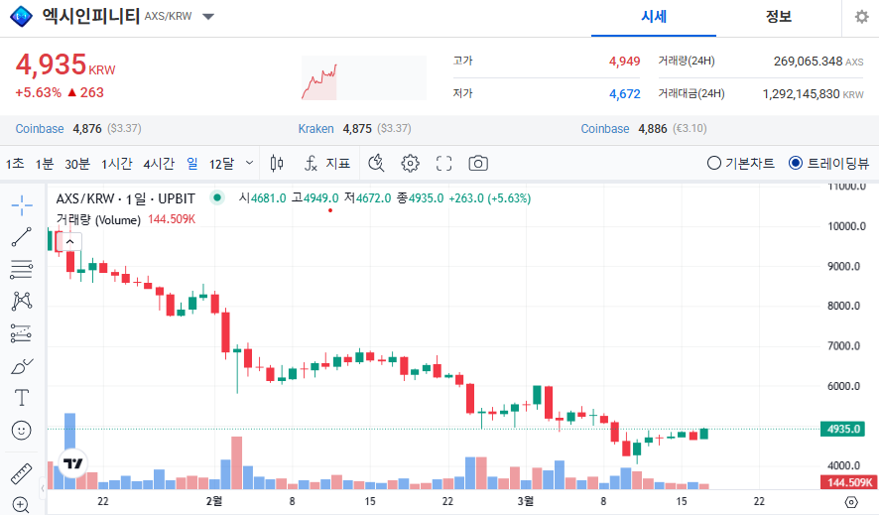Click the mini price sparkline thumbnail
Viewport: 879px width, 515px height.
pyautogui.click(x=364, y=77)
